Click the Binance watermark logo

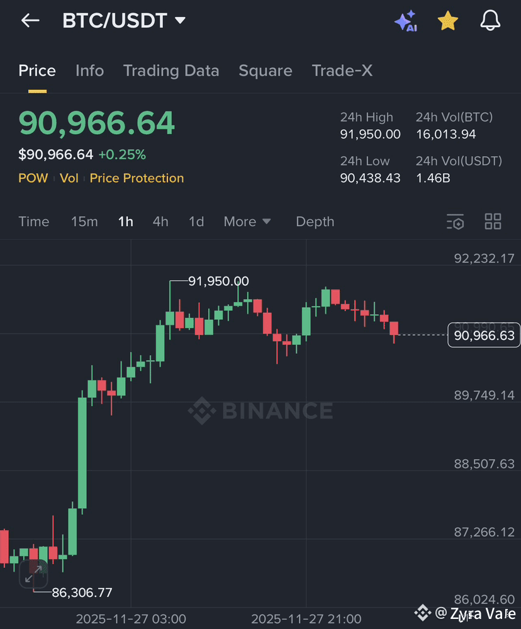coord(260,411)
